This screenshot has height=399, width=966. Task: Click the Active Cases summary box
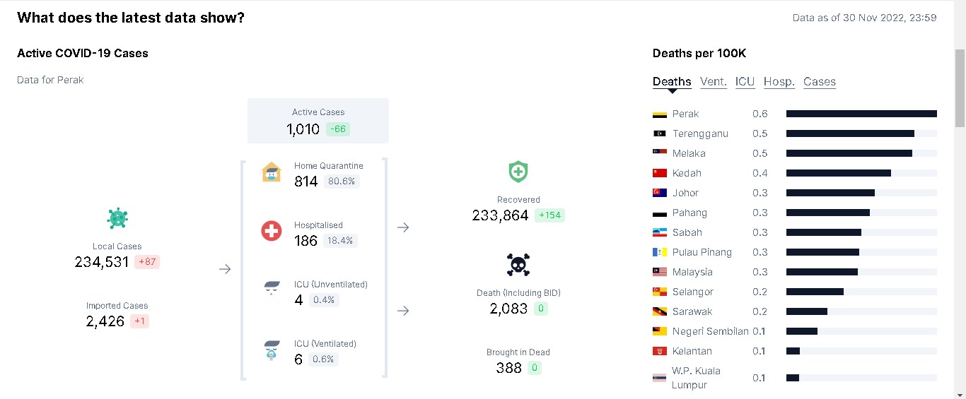[x=318, y=121]
